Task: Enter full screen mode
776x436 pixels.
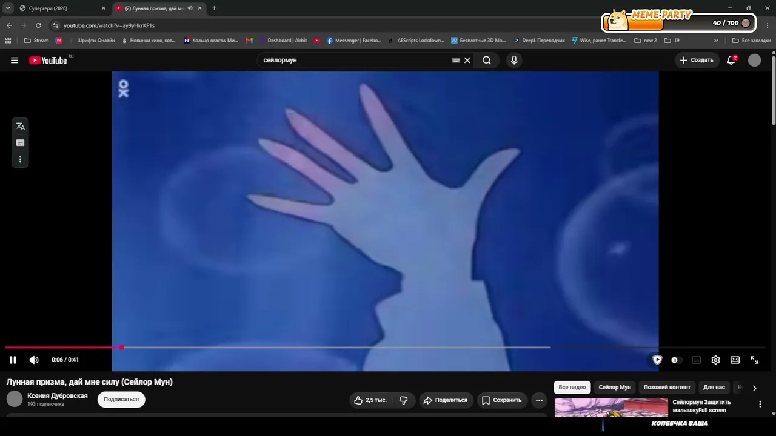Action: click(x=754, y=360)
